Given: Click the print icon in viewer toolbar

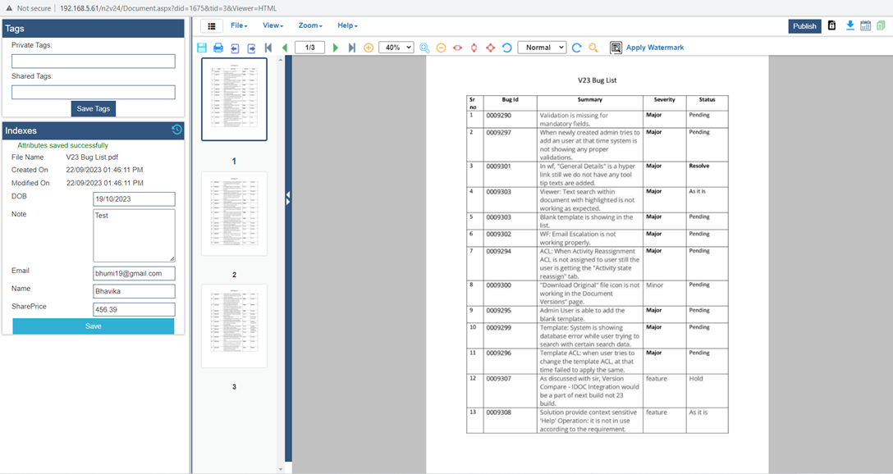Looking at the screenshot, I should (x=218, y=48).
